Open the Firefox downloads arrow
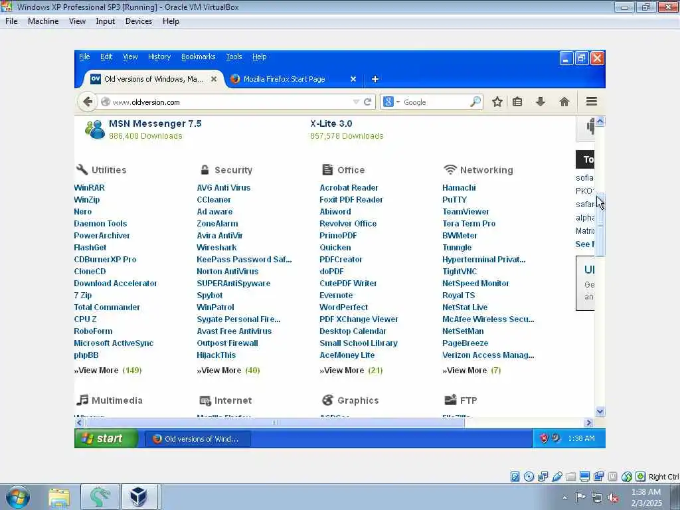Image resolution: width=680 pixels, height=510 pixels. (541, 102)
